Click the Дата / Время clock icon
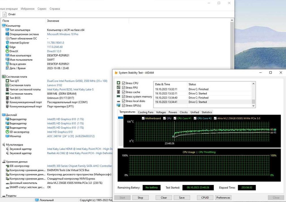The image size is (286, 202). coord(7,68)
